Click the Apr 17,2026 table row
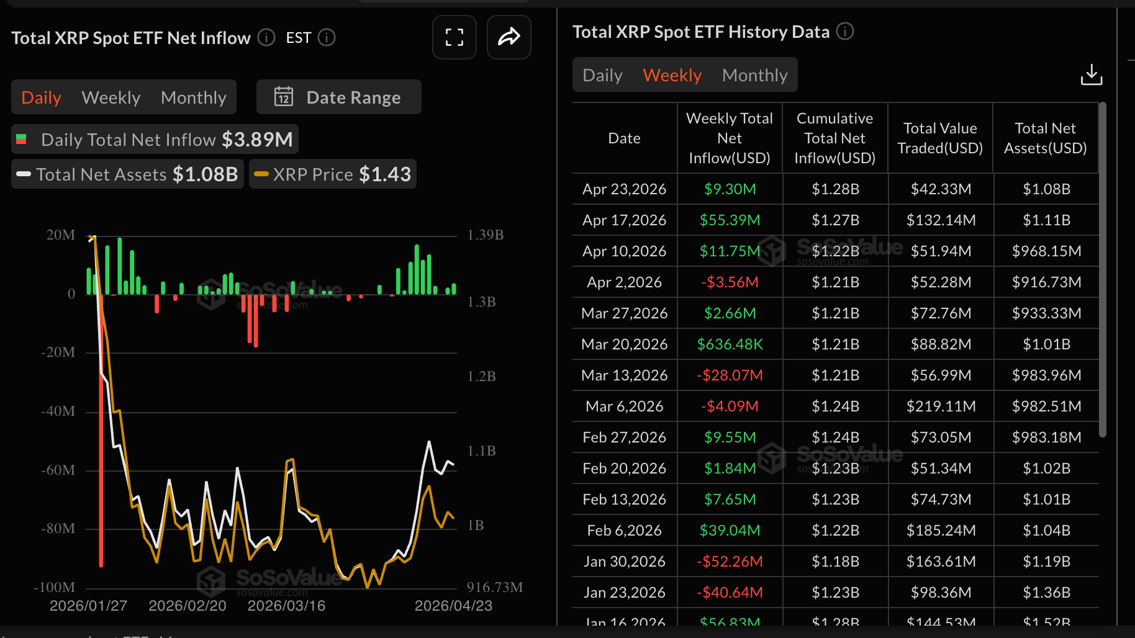 pyautogui.click(x=835, y=220)
